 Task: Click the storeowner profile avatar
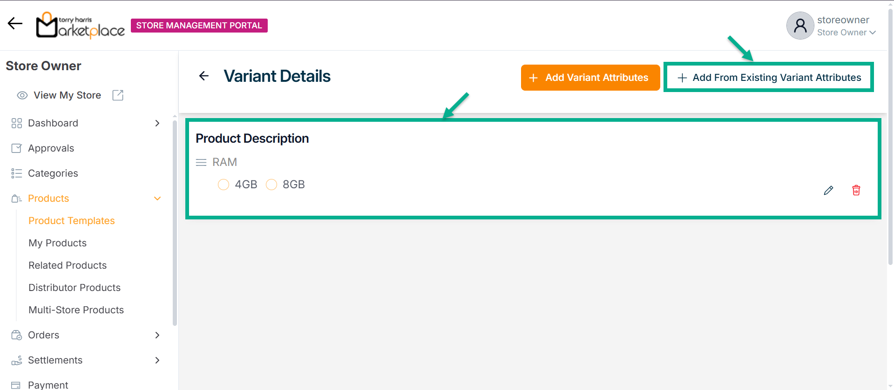(800, 26)
